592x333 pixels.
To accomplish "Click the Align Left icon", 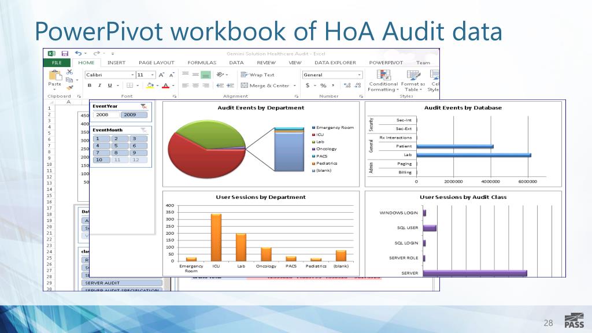I will [185, 86].
